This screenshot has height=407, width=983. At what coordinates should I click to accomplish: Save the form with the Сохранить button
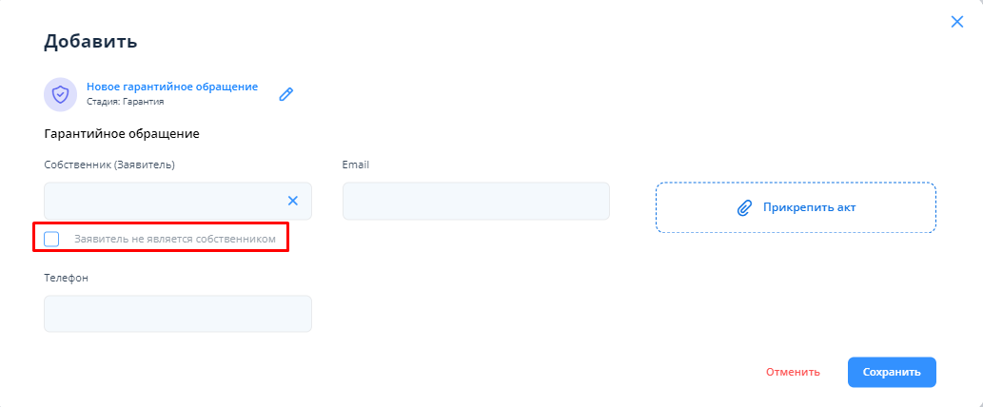[x=892, y=372]
